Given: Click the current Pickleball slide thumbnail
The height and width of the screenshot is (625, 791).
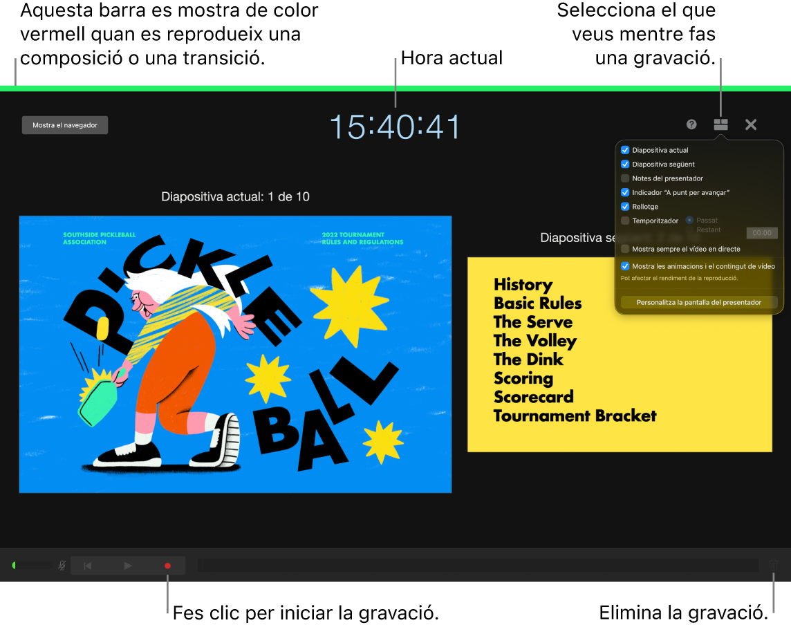Looking at the screenshot, I should point(235,354).
